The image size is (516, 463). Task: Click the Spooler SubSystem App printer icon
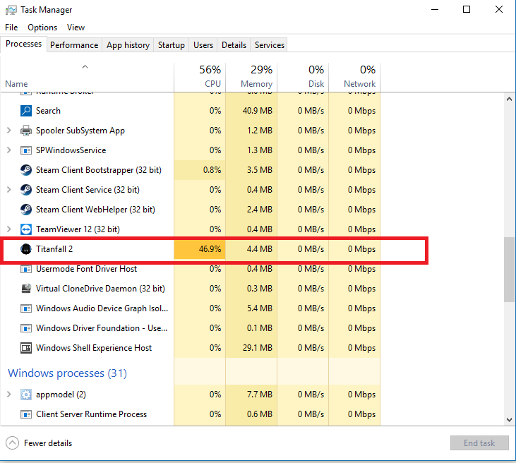tap(26, 131)
